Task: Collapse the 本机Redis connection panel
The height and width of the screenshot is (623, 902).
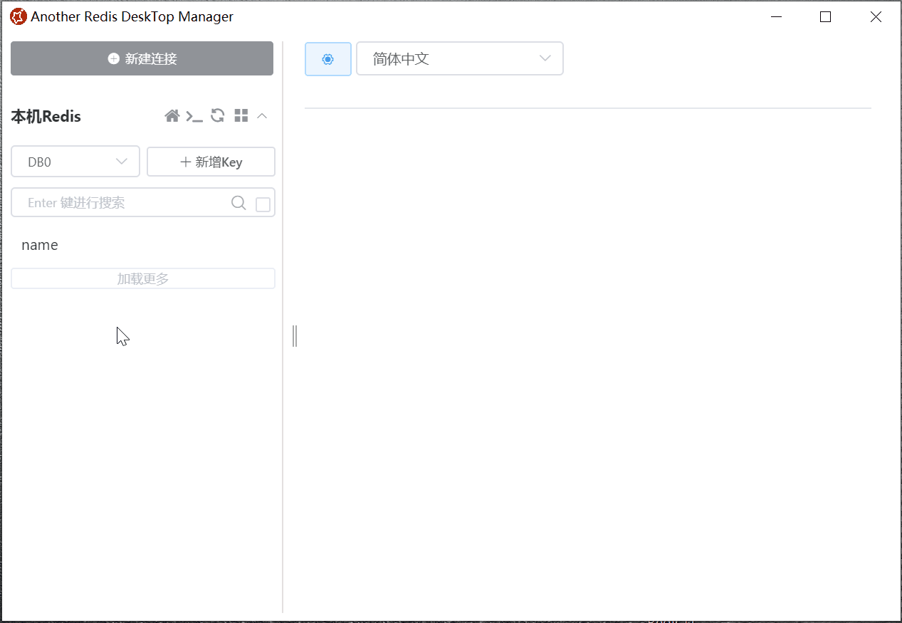Action: tap(262, 116)
